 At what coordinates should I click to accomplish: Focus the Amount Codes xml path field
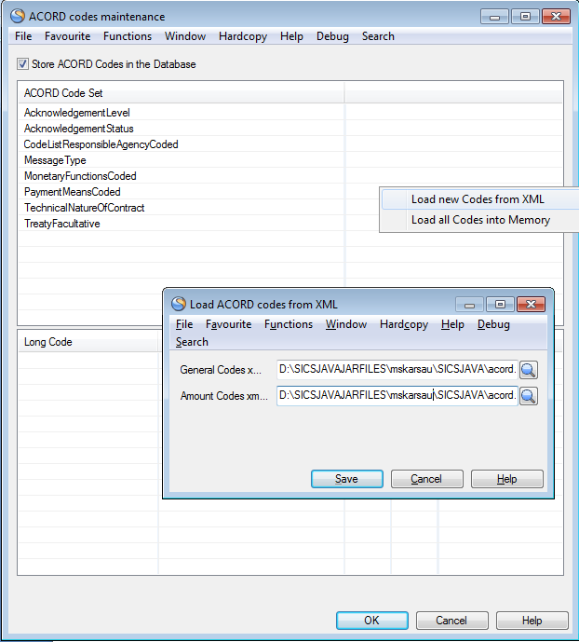pyautogui.click(x=397, y=395)
